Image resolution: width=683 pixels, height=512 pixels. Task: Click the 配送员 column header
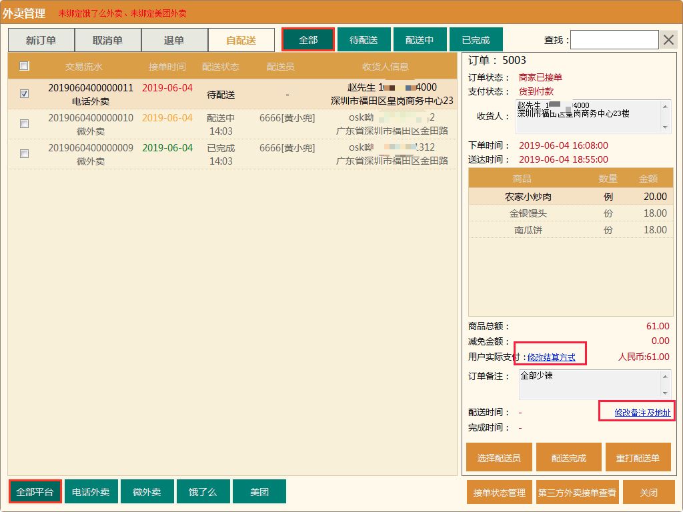click(281, 67)
